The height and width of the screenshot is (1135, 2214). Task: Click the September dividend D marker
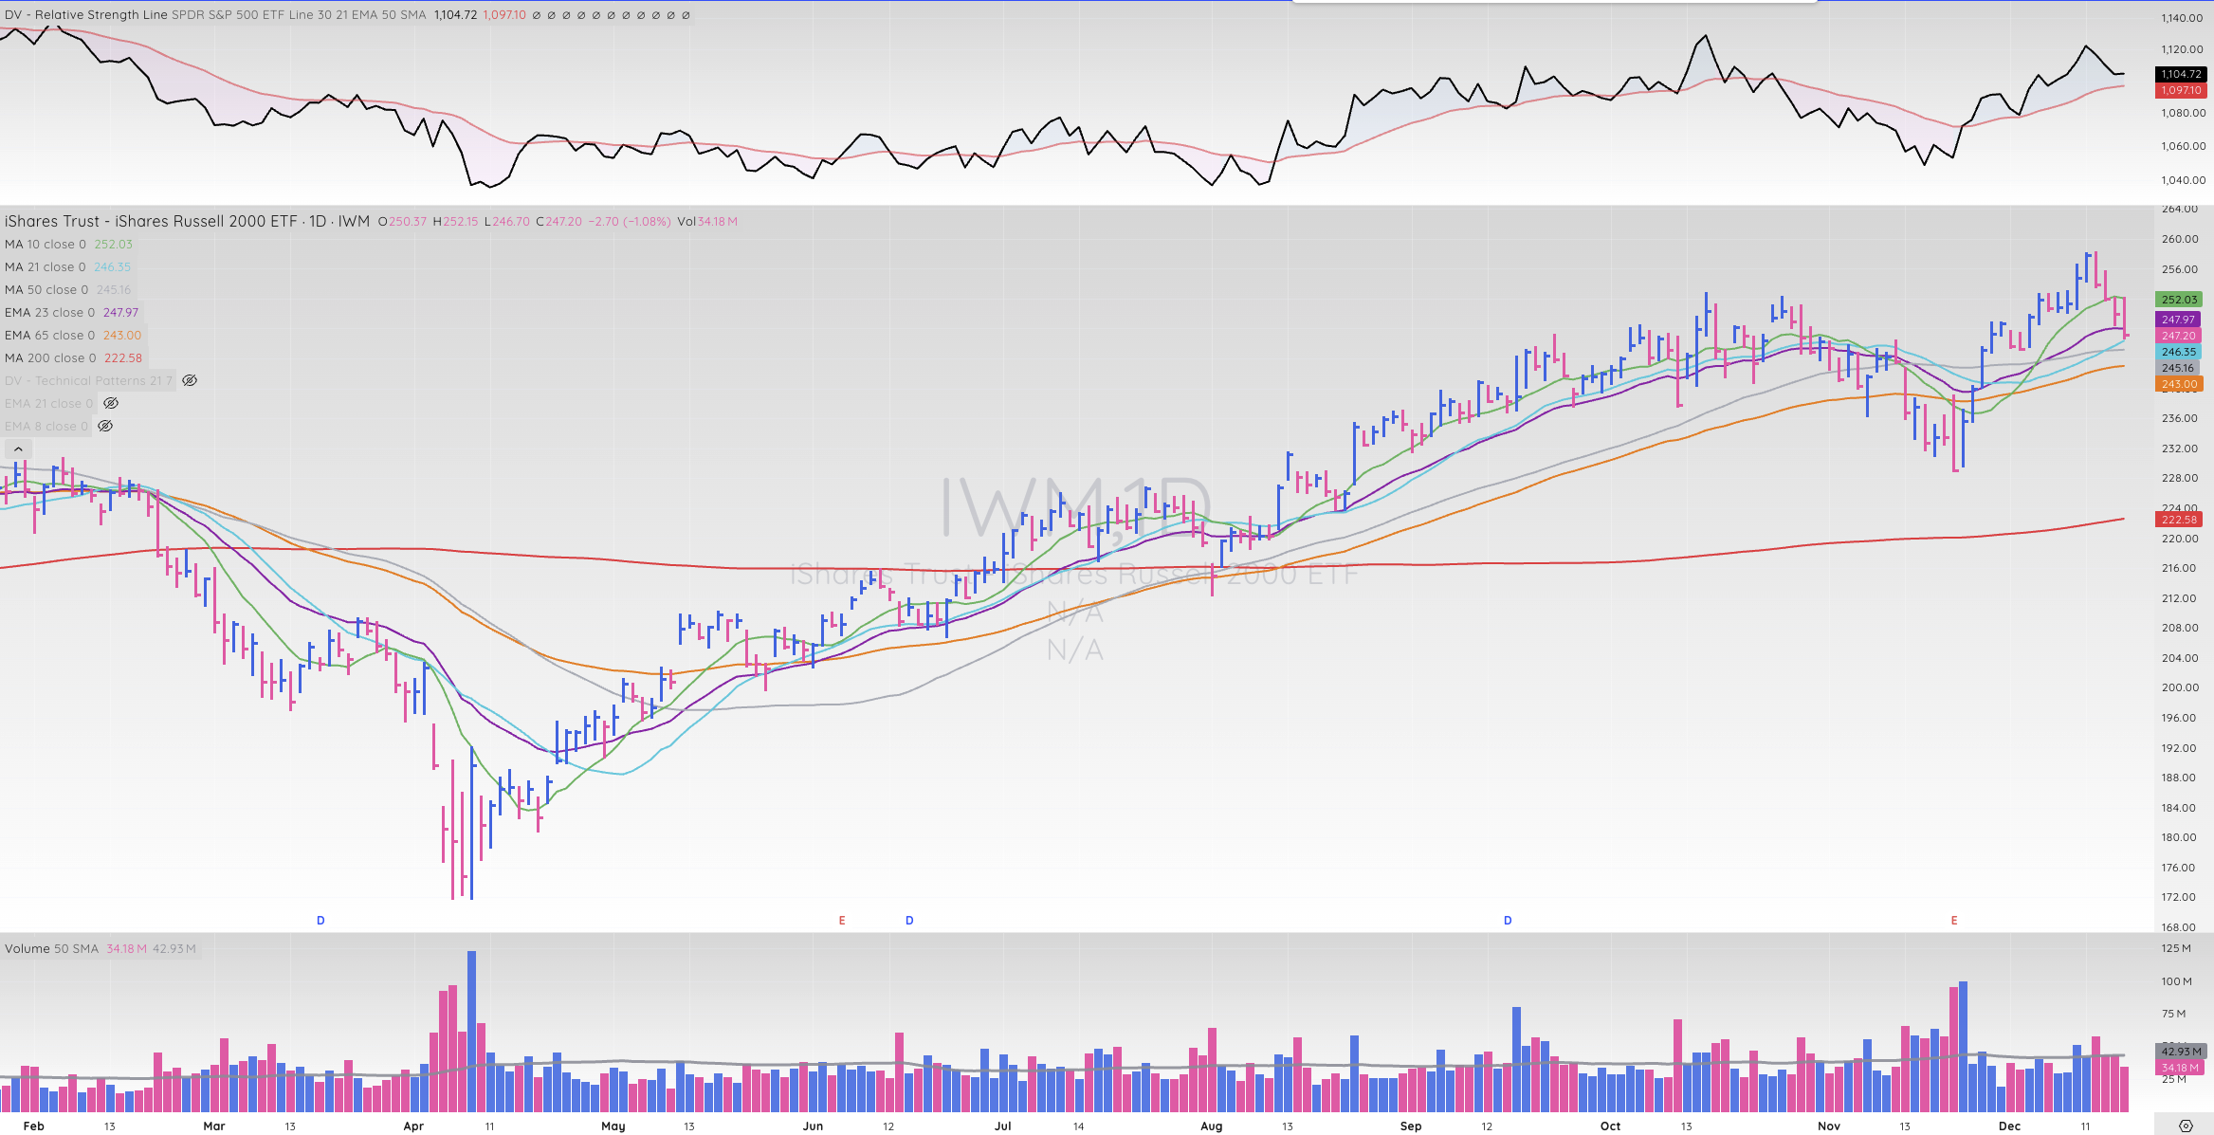[x=1508, y=921]
